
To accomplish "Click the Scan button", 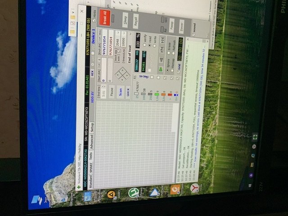I will tap(120, 92).
